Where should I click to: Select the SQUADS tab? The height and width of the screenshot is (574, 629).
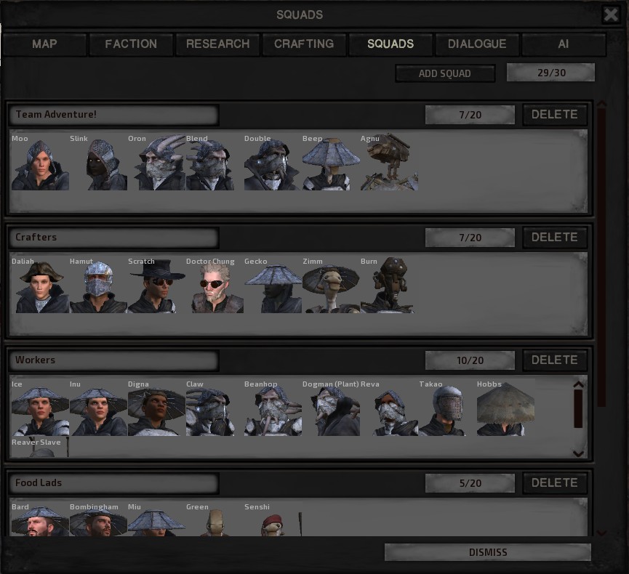pyautogui.click(x=390, y=44)
